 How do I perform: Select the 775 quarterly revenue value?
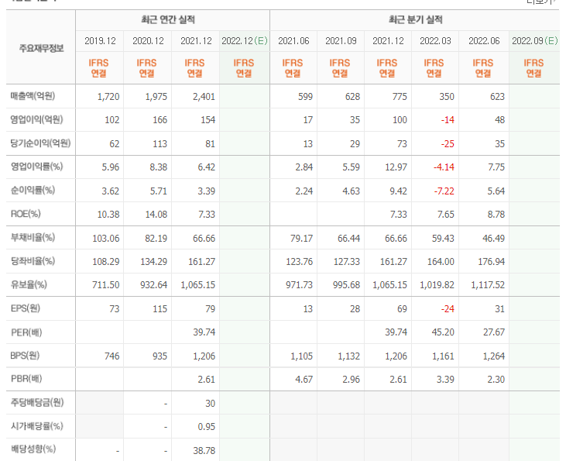click(400, 97)
